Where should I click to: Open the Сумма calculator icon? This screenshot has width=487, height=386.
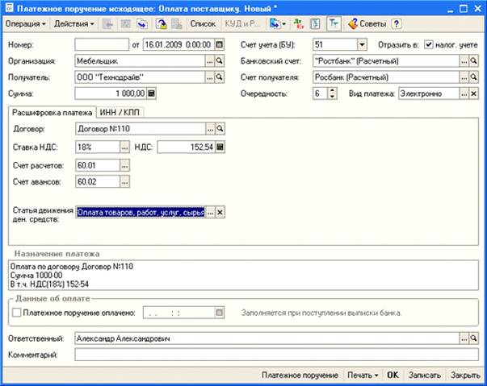151,93
